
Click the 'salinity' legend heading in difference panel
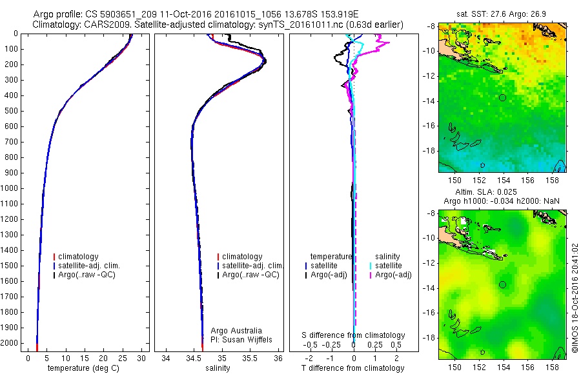tap(387, 257)
